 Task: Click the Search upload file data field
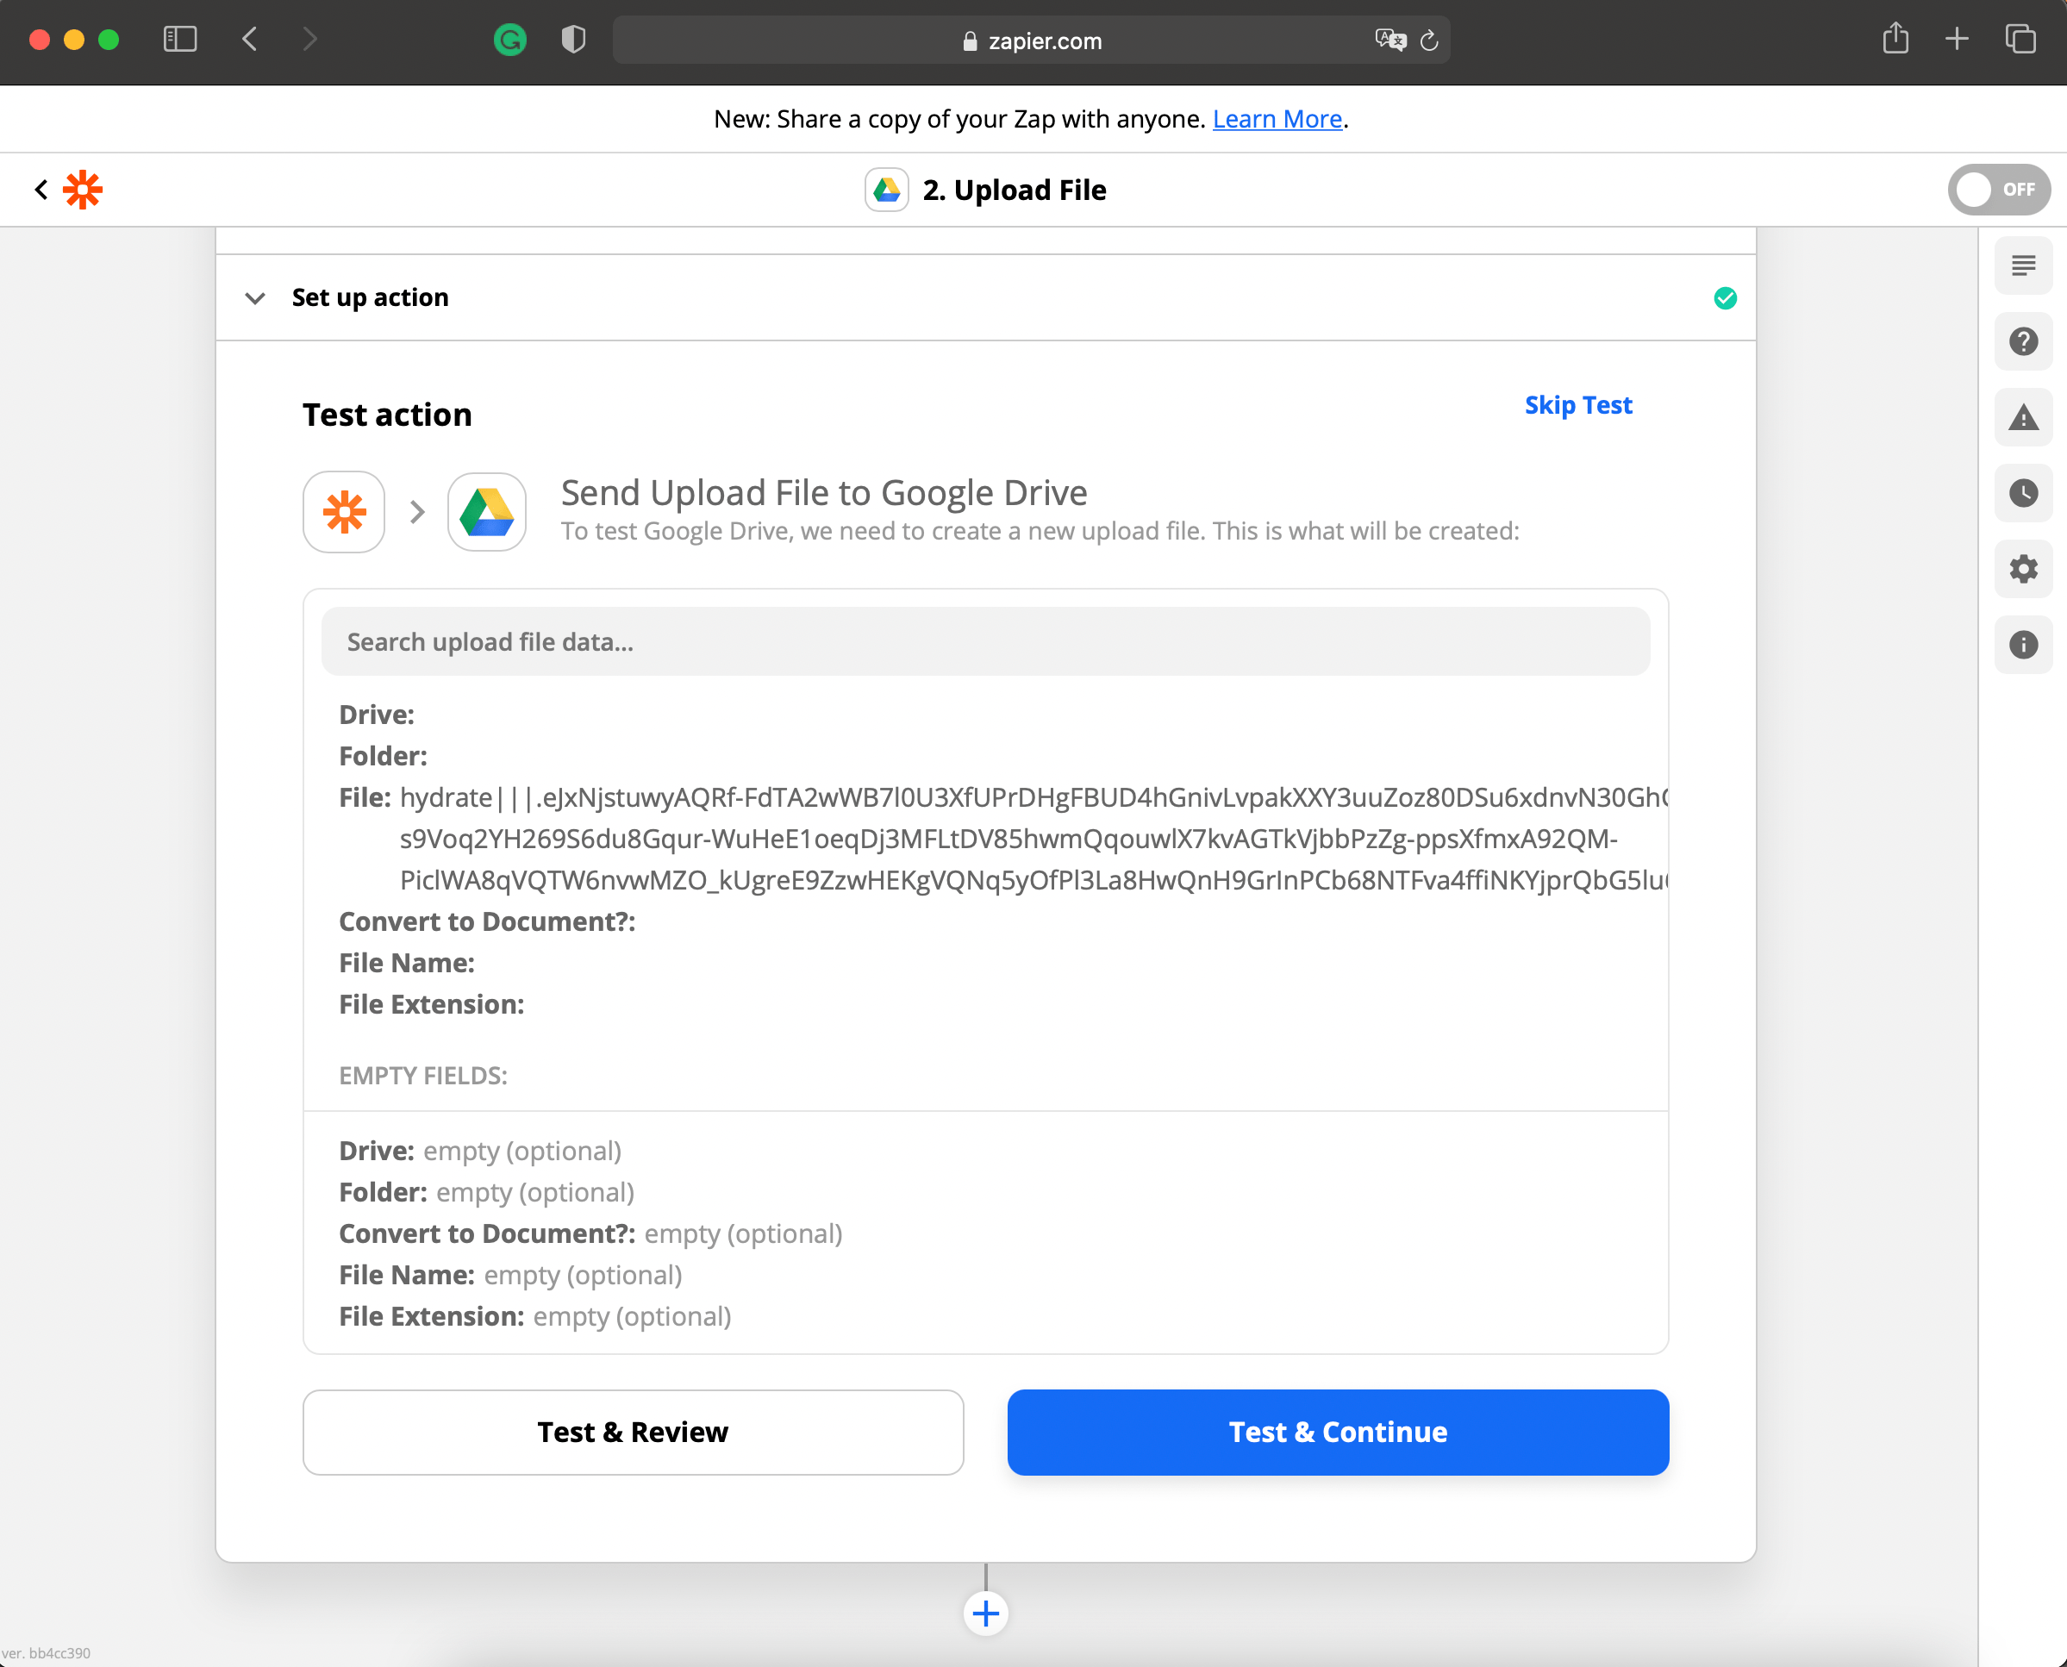pyautogui.click(x=984, y=640)
